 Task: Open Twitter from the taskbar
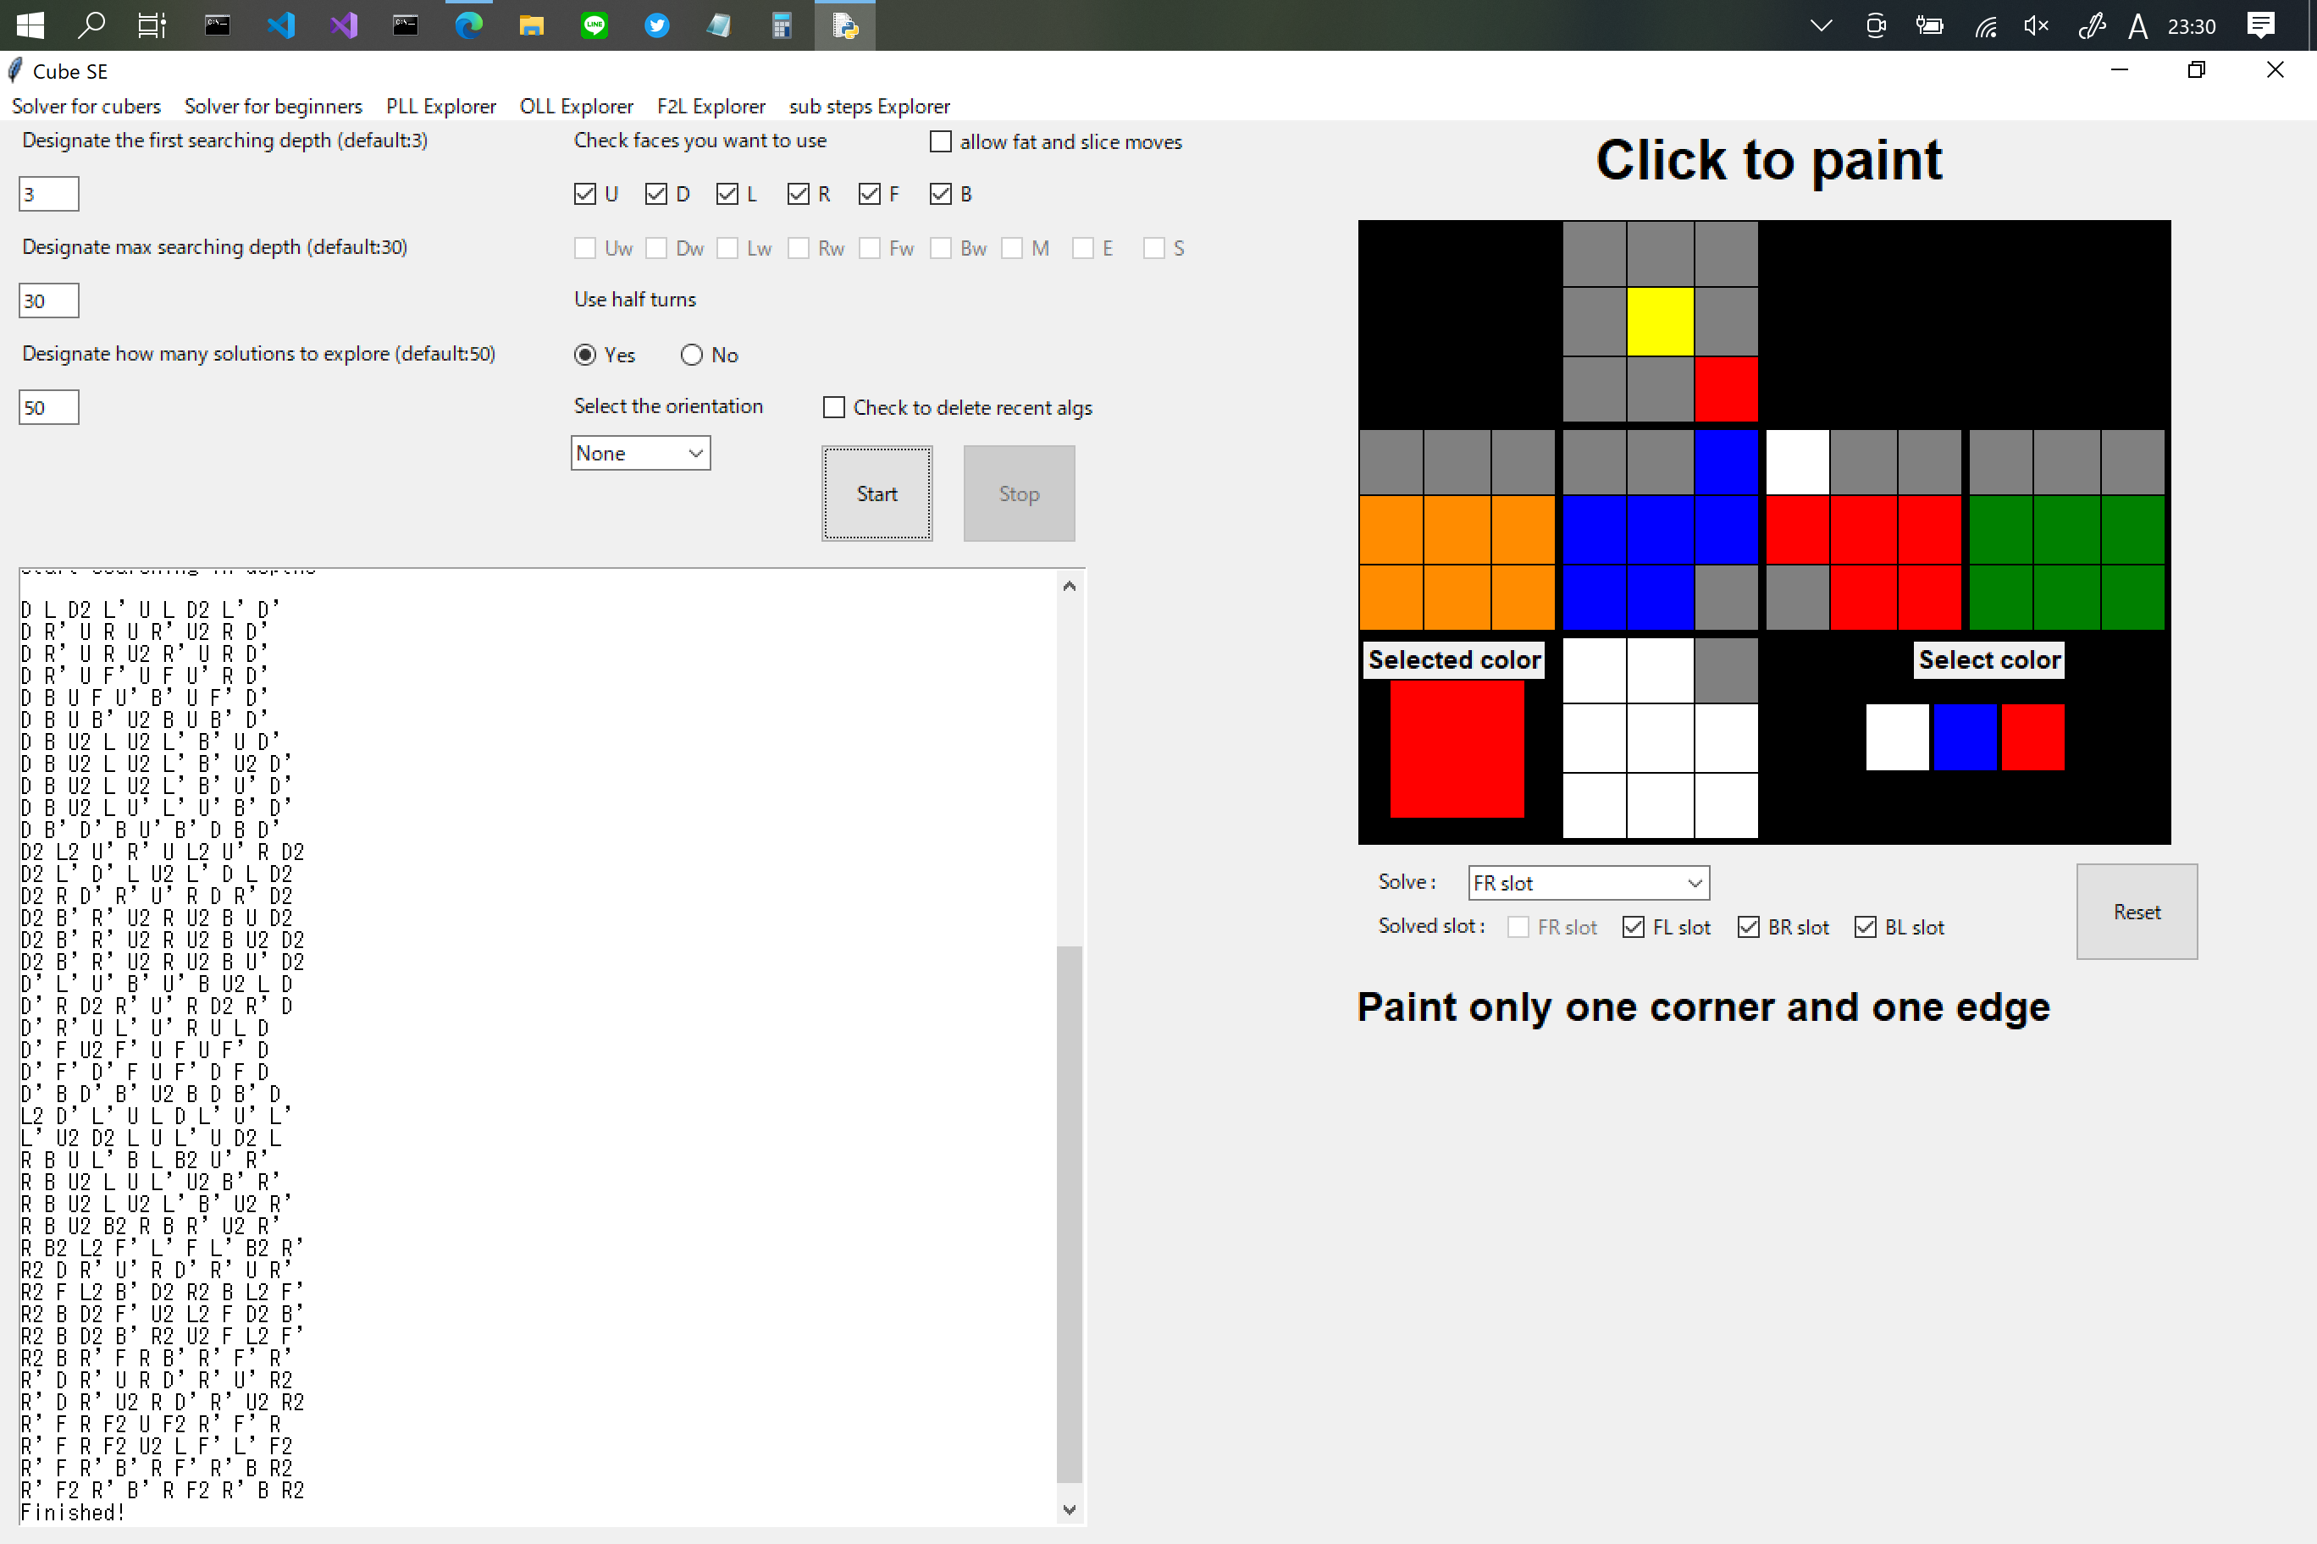click(x=656, y=25)
